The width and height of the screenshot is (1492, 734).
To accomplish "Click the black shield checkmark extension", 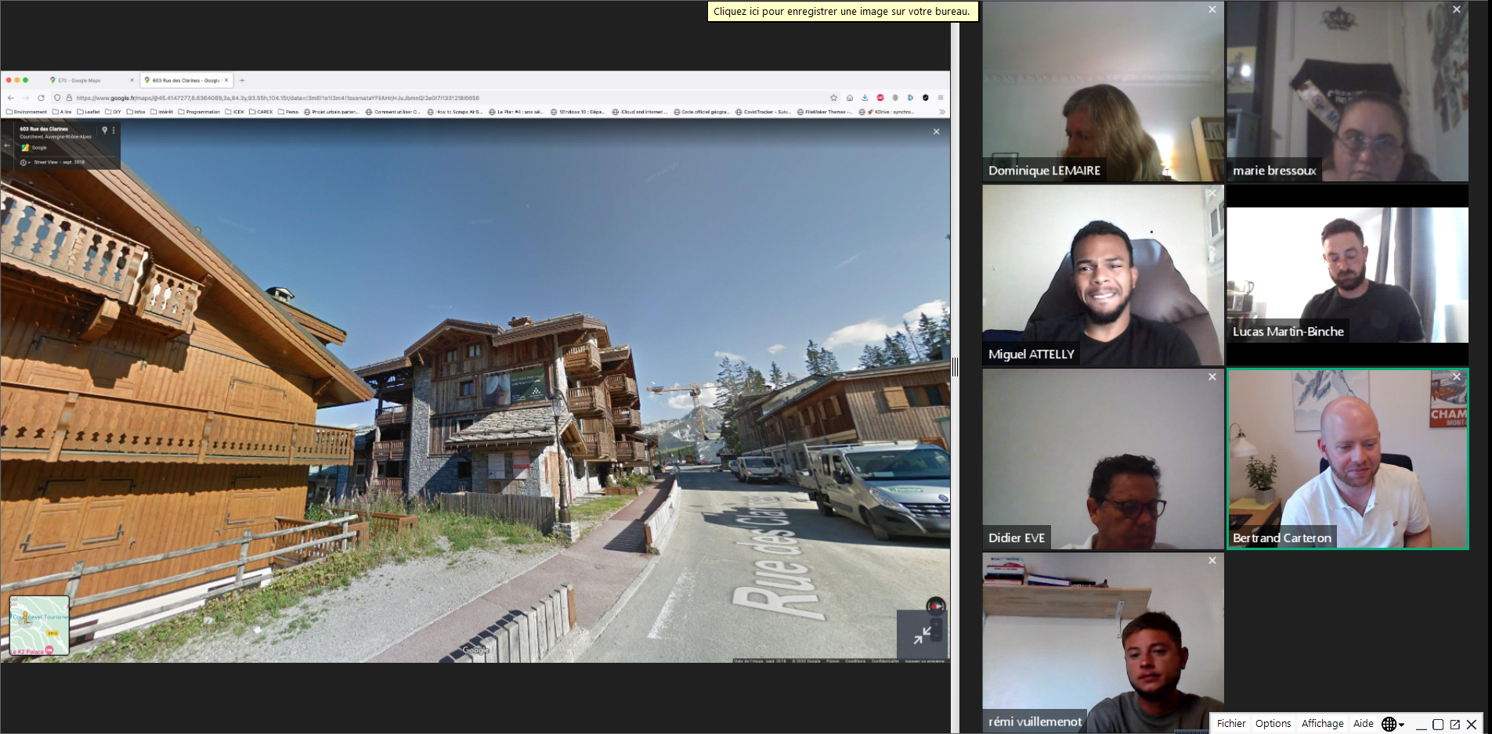I will click(926, 98).
